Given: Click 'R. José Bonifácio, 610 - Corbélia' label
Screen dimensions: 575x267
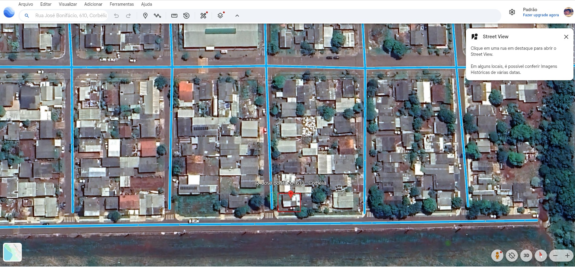Looking at the screenshot, I should (x=291, y=183).
